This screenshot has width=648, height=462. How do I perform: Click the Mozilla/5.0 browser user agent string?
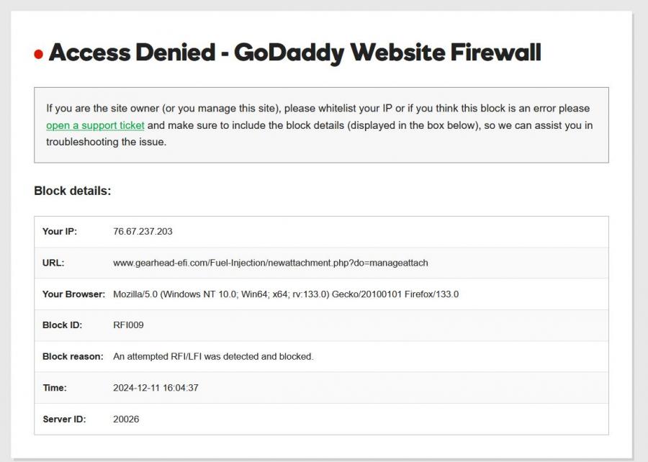point(286,294)
